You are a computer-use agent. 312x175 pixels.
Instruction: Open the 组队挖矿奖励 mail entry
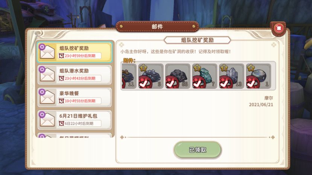point(75,52)
